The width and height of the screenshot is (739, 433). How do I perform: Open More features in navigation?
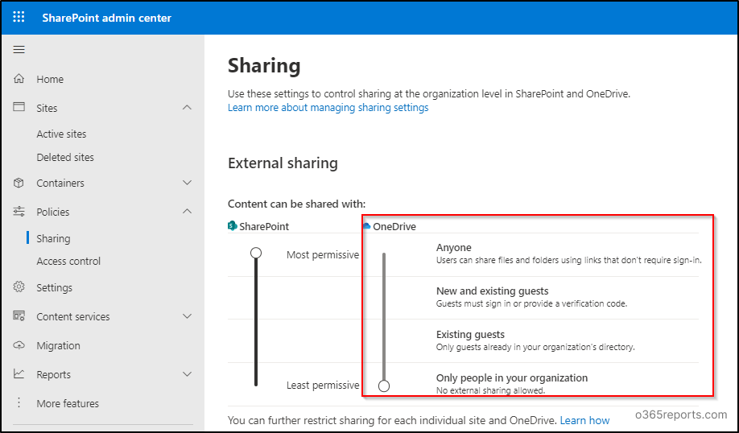coord(68,403)
